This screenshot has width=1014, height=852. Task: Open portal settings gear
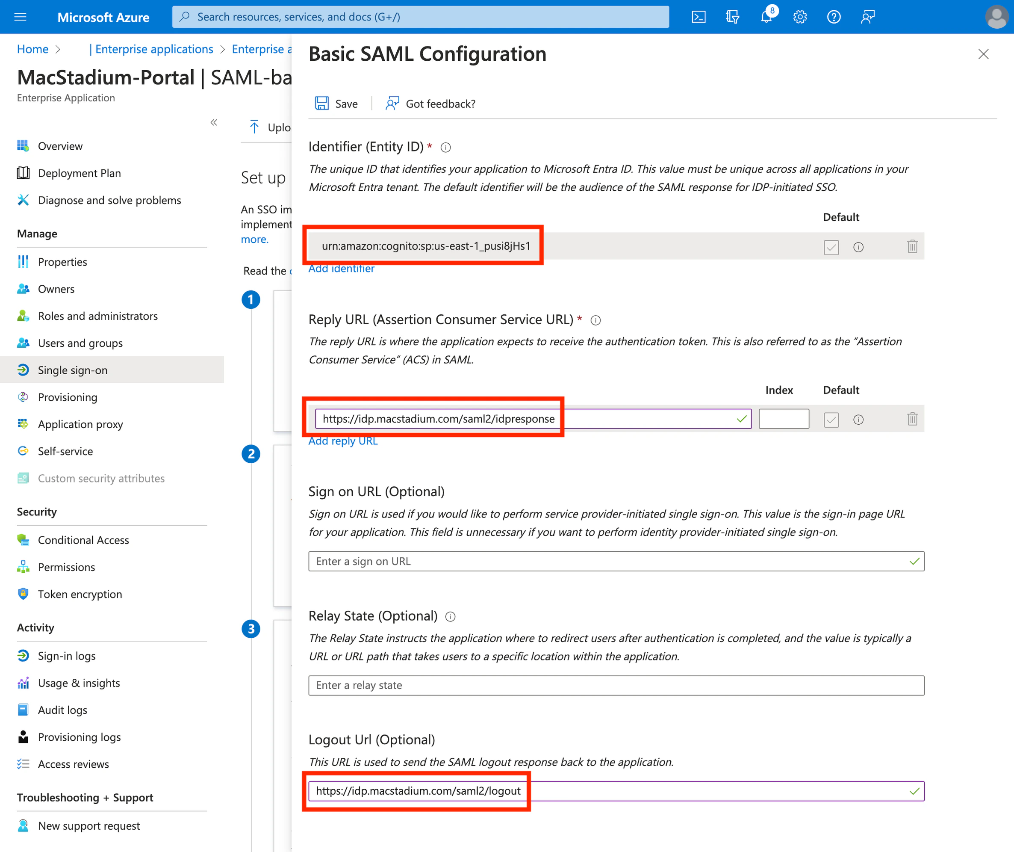click(x=800, y=17)
